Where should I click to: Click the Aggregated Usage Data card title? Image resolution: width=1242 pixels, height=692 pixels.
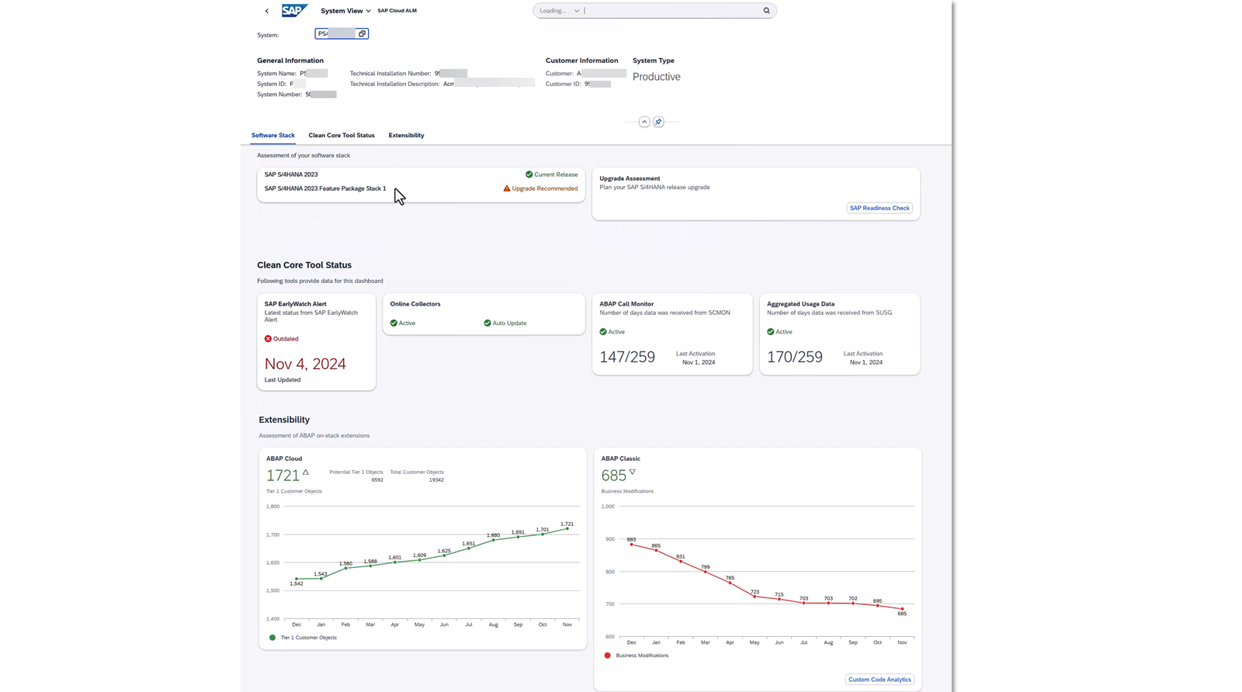click(800, 304)
